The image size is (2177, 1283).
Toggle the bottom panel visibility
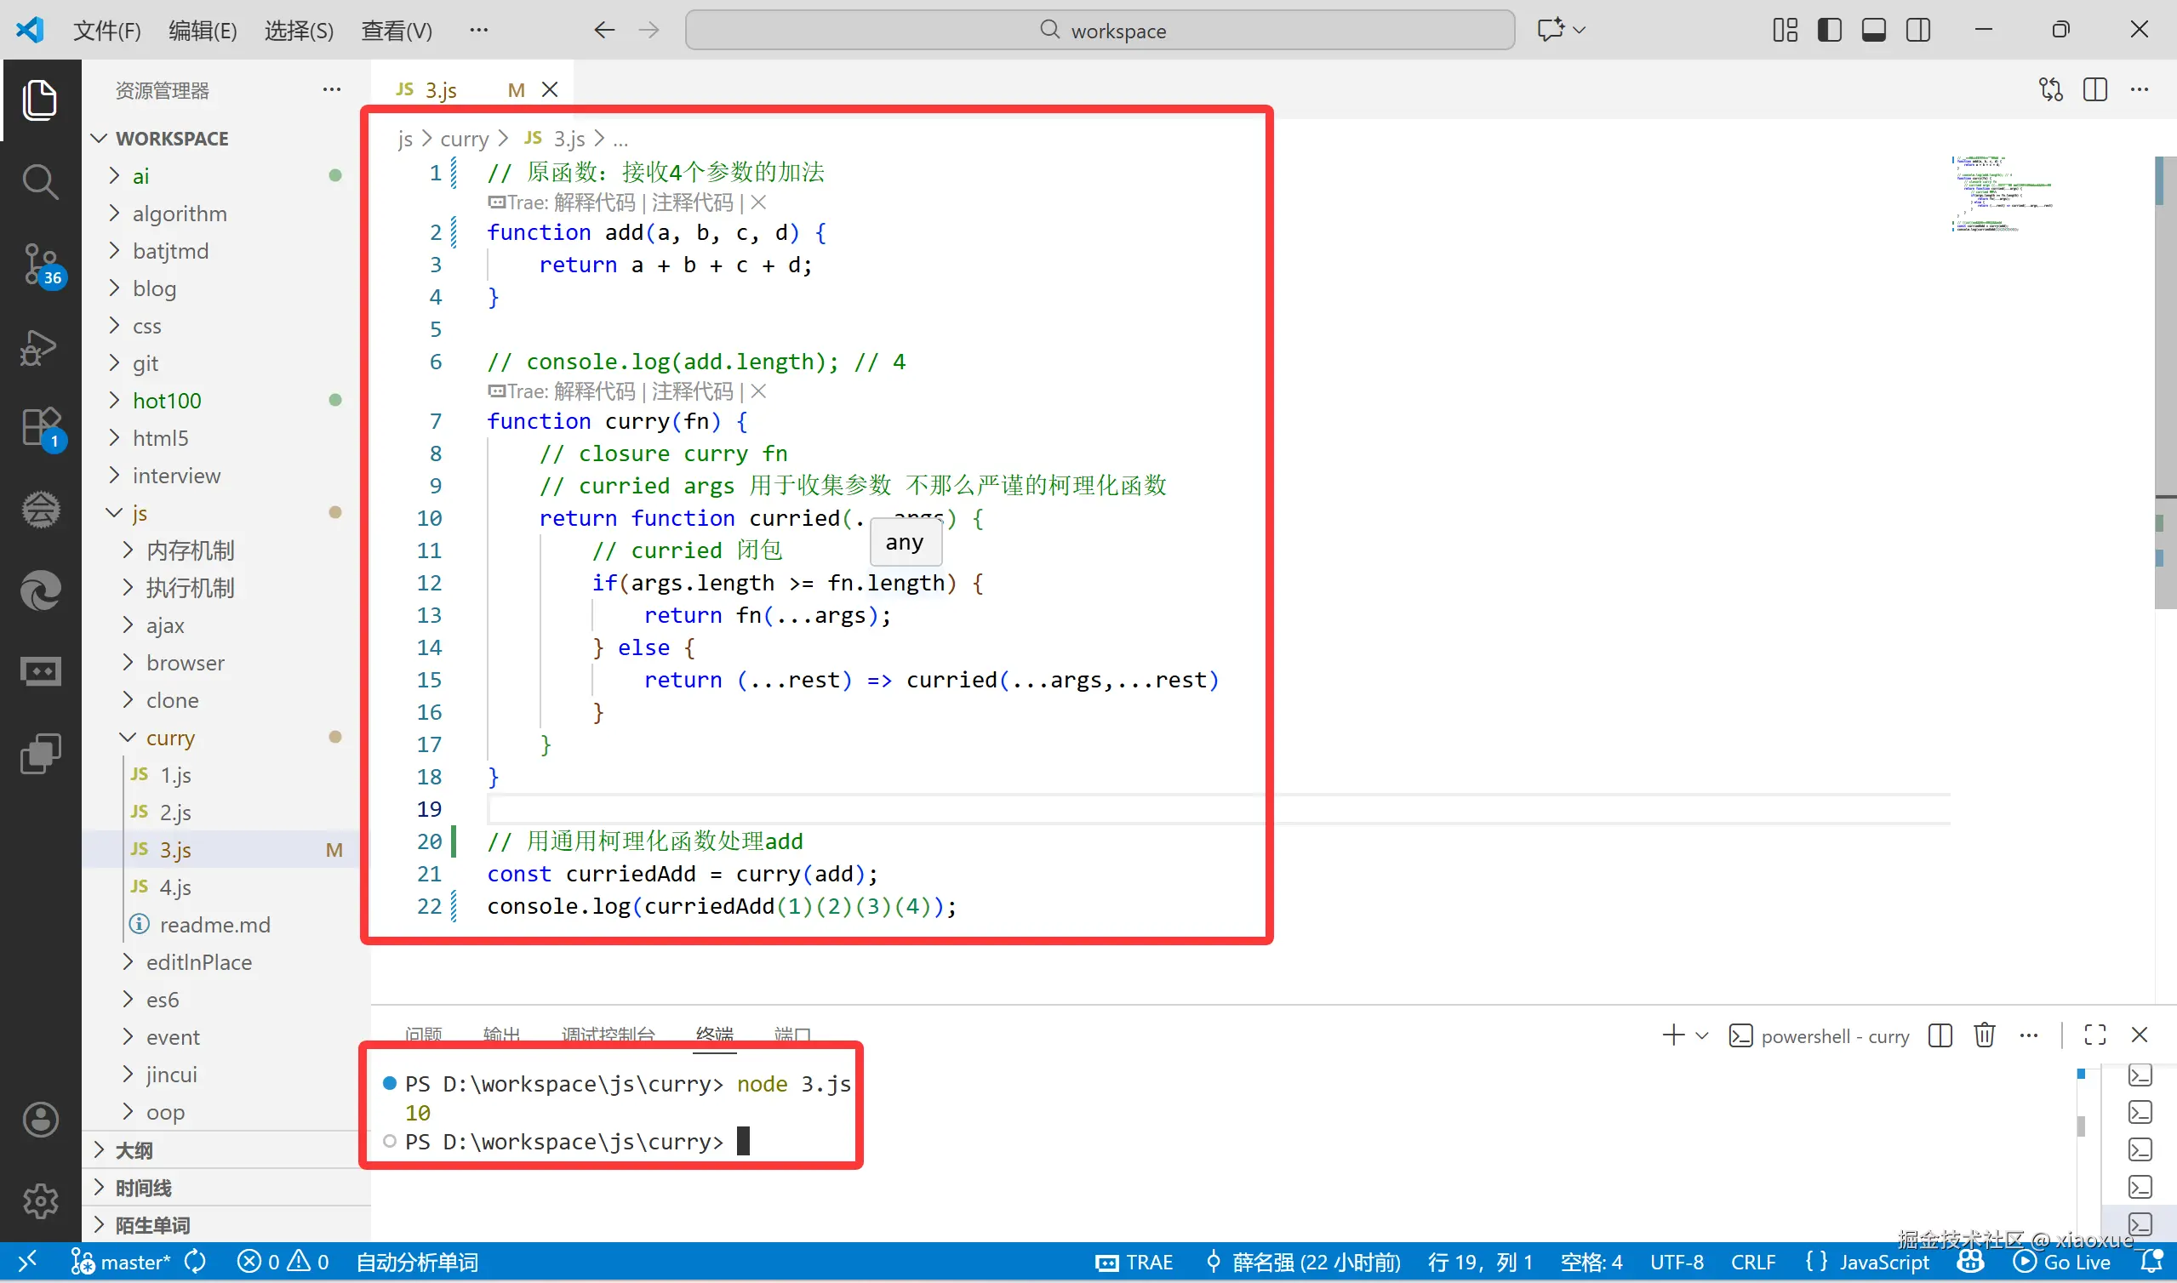tap(1873, 29)
